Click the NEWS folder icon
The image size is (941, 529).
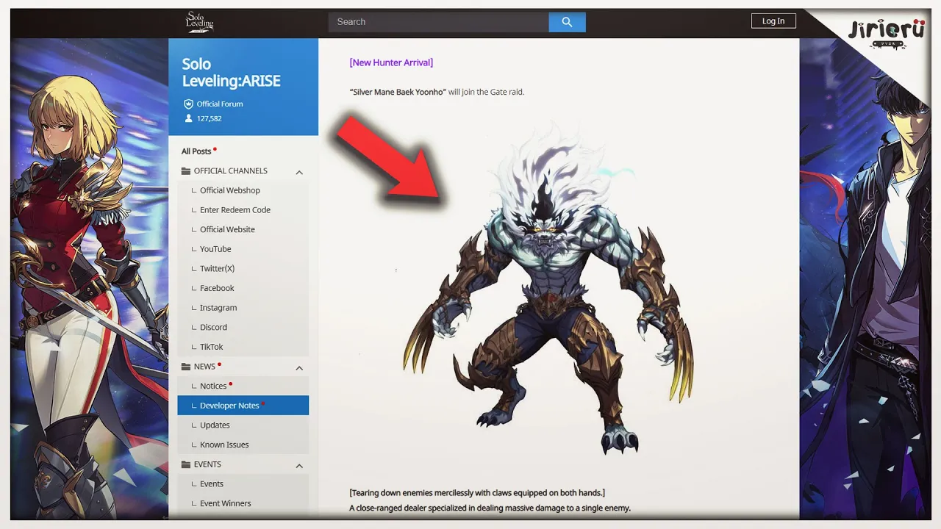(186, 367)
